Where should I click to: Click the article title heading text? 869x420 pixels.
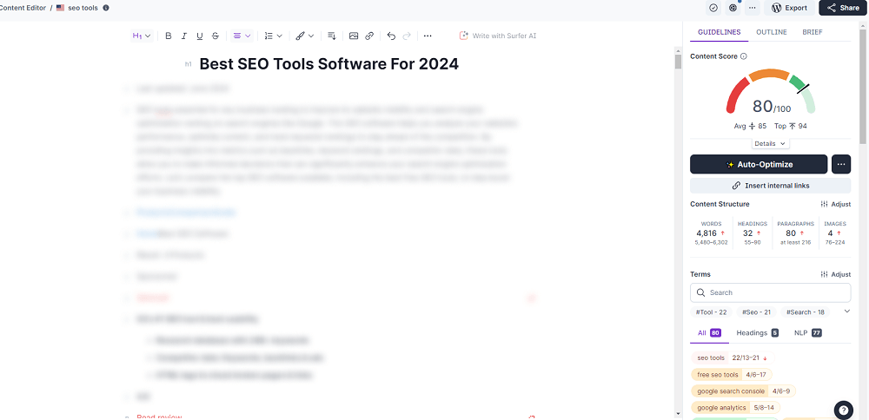[x=328, y=64]
